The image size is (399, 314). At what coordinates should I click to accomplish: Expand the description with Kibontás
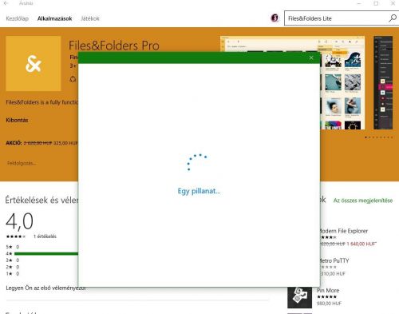[x=17, y=120]
